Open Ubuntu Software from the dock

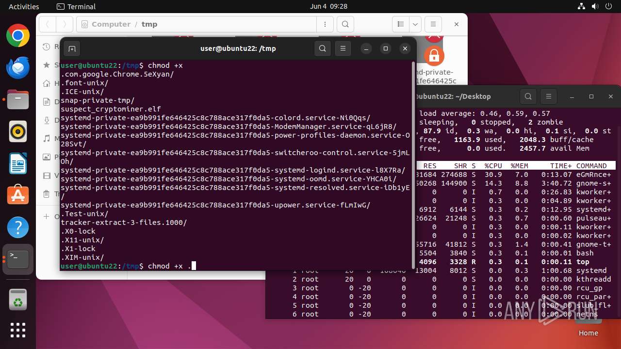(x=18, y=195)
